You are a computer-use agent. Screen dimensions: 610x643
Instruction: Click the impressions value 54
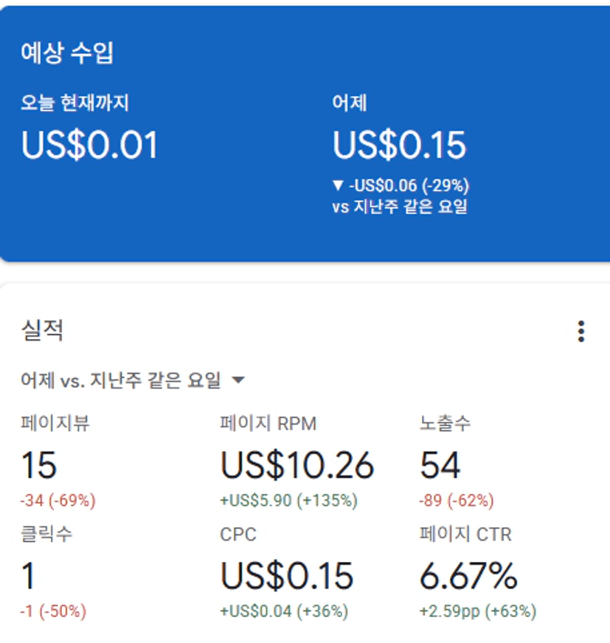click(440, 465)
